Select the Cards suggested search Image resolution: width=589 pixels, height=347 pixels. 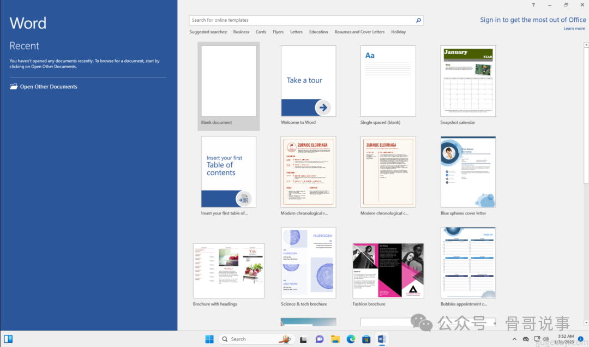pyautogui.click(x=261, y=32)
